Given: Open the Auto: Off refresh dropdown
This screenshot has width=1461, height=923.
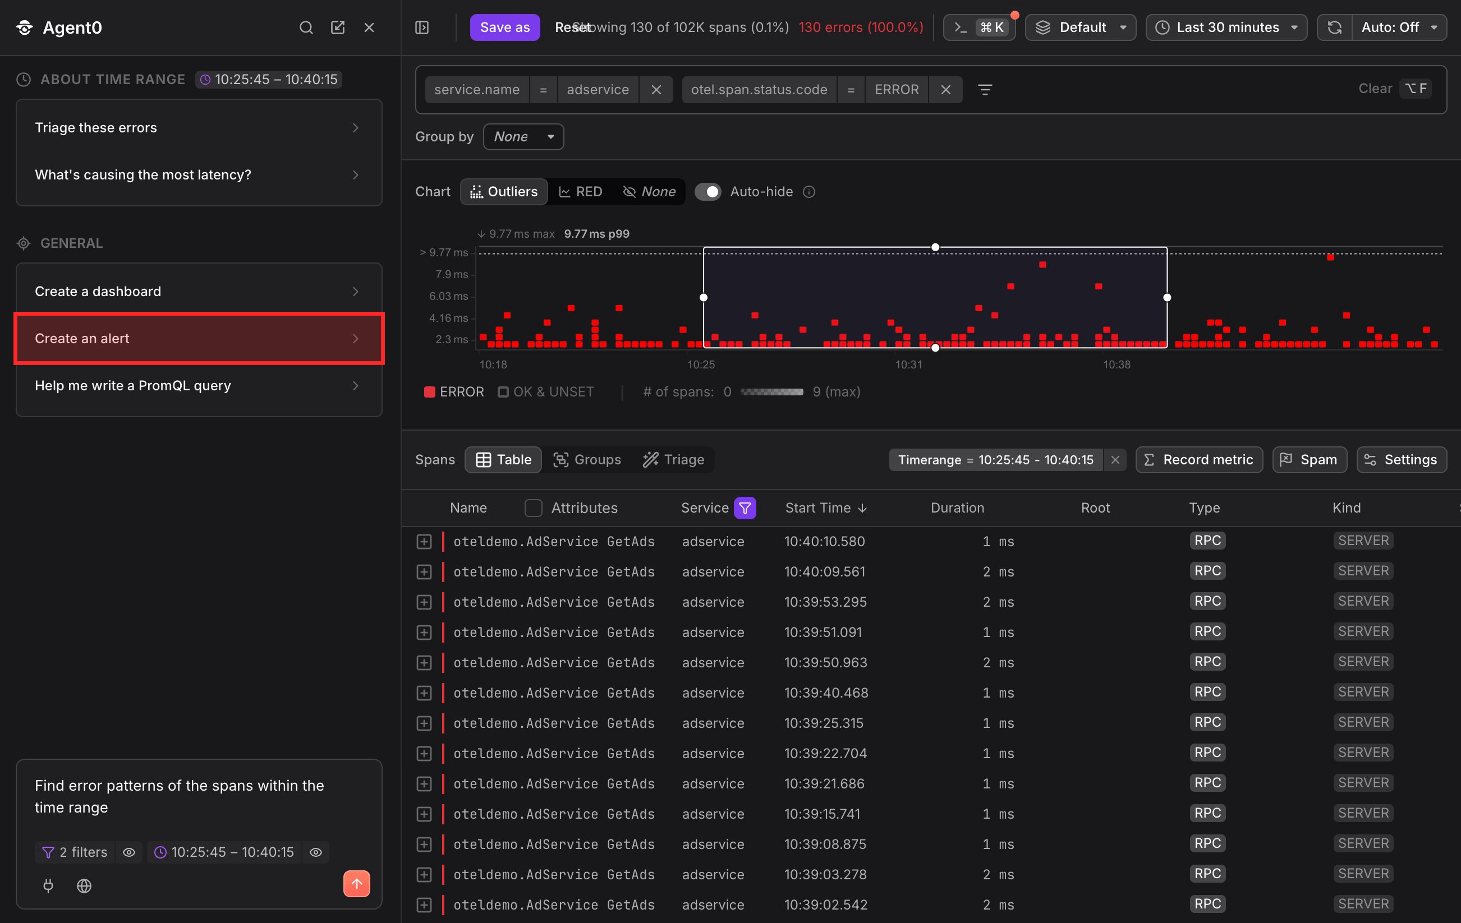Looking at the screenshot, I should tap(1399, 27).
